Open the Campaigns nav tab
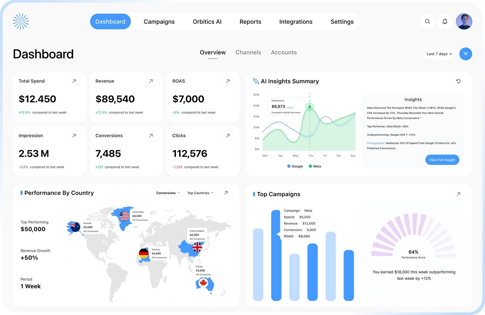 [159, 22]
